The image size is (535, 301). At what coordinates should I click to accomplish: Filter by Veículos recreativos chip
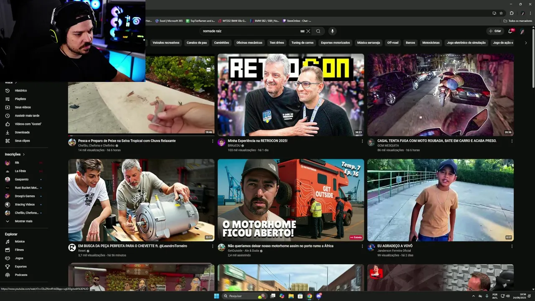pos(166,43)
